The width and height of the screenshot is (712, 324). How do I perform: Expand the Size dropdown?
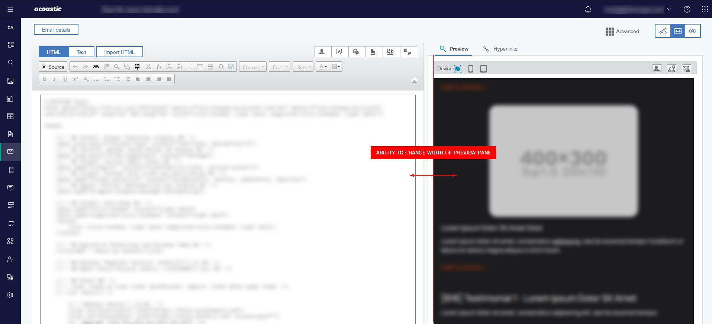(303, 67)
